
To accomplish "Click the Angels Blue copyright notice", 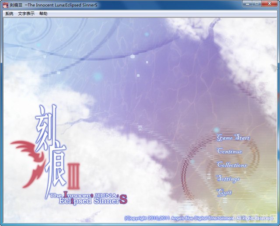I will point(199,218).
